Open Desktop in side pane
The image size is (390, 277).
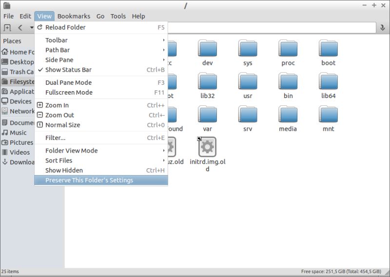tap(18, 62)
